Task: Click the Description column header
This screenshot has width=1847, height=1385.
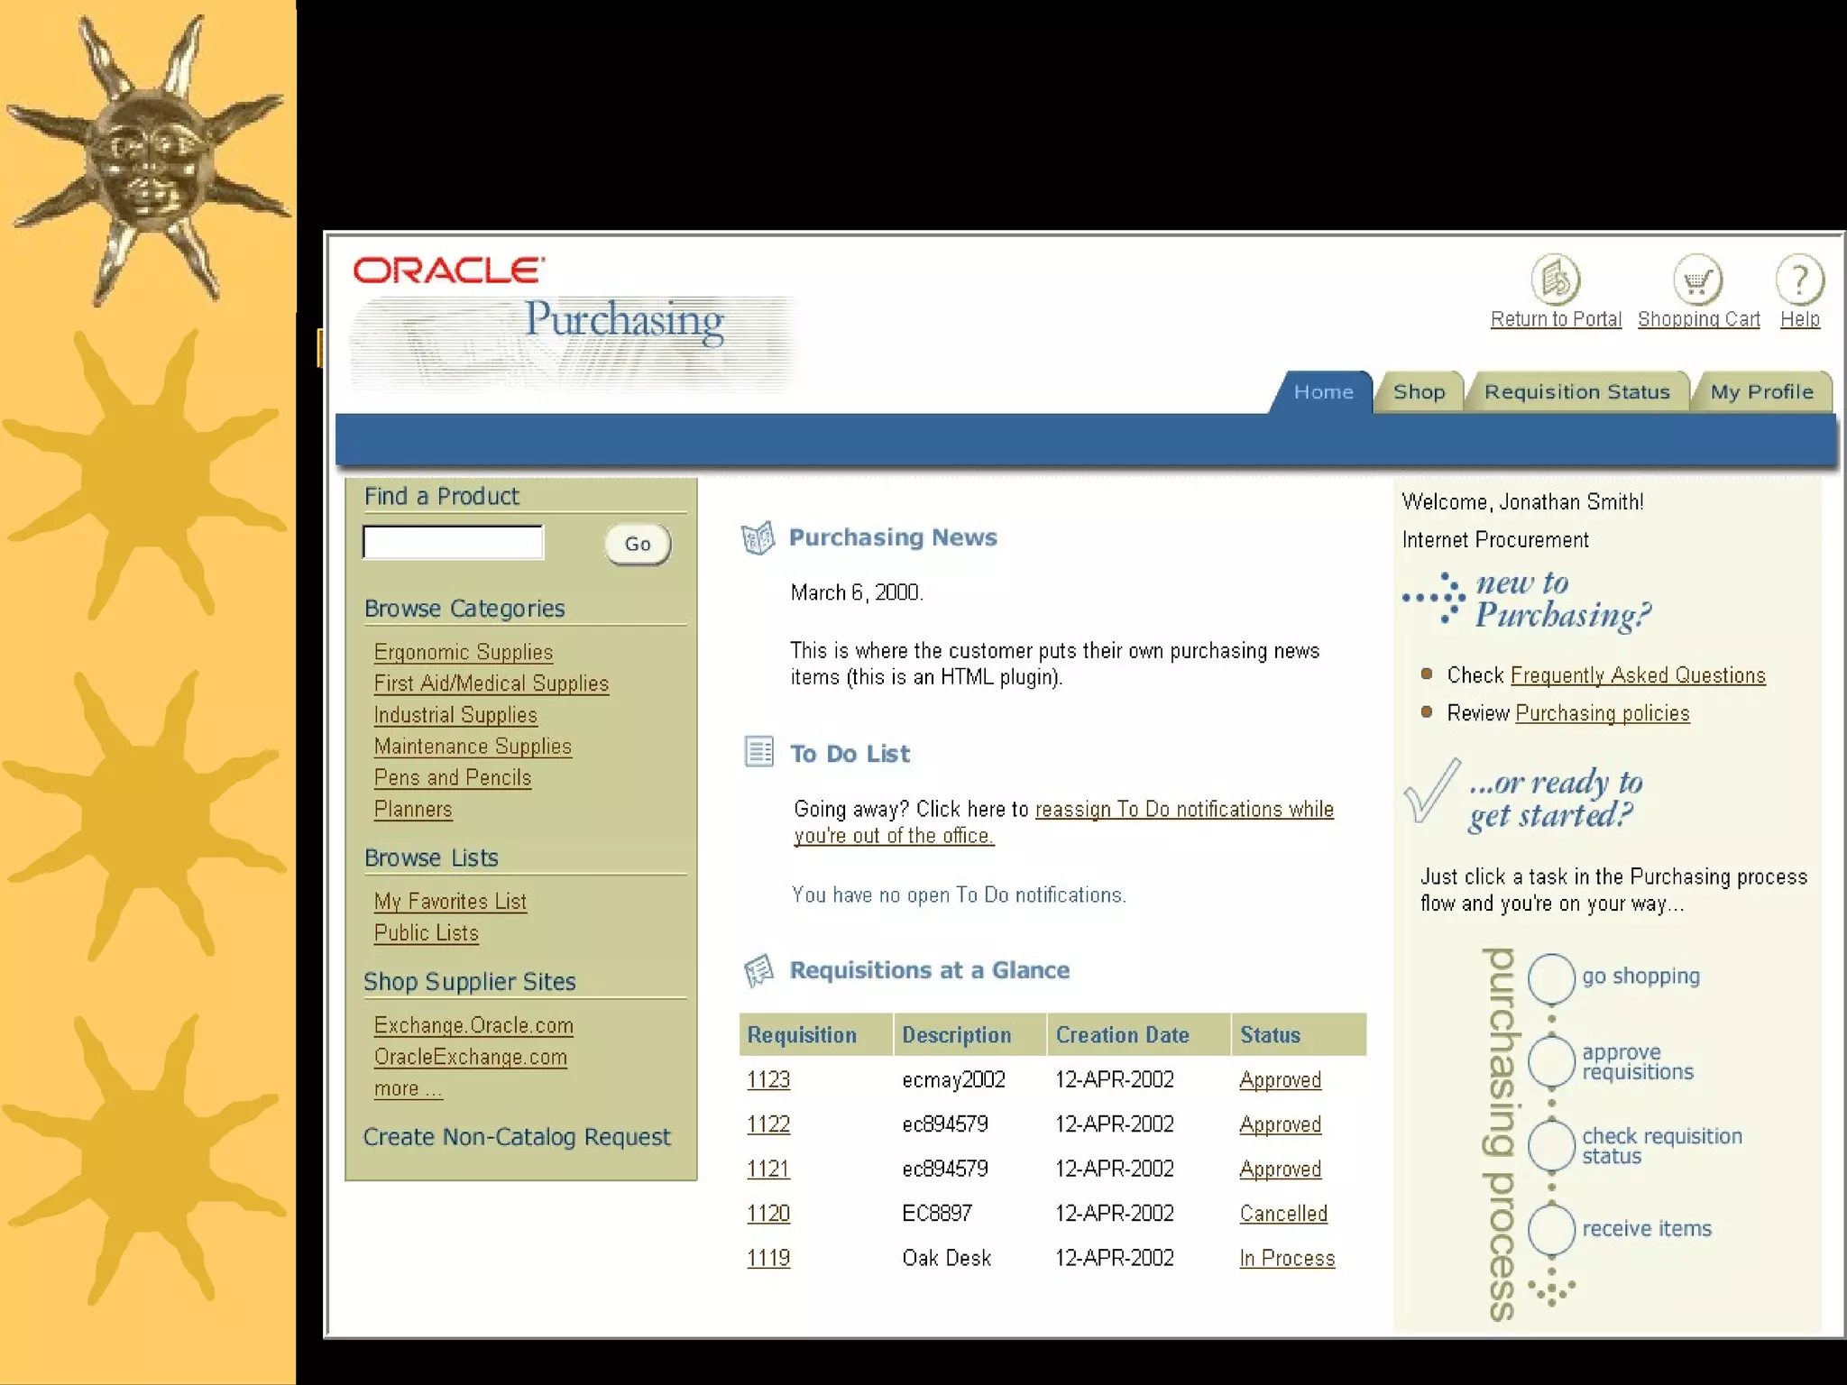Action: pos(969,1034)
